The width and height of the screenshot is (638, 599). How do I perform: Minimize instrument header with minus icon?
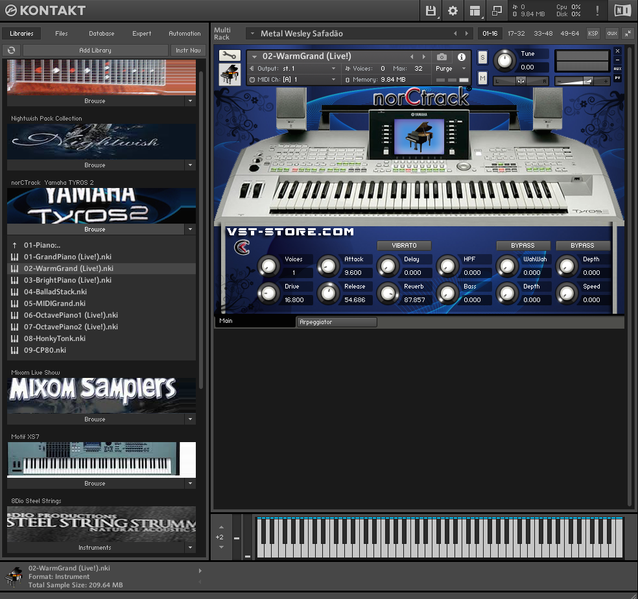618,60
